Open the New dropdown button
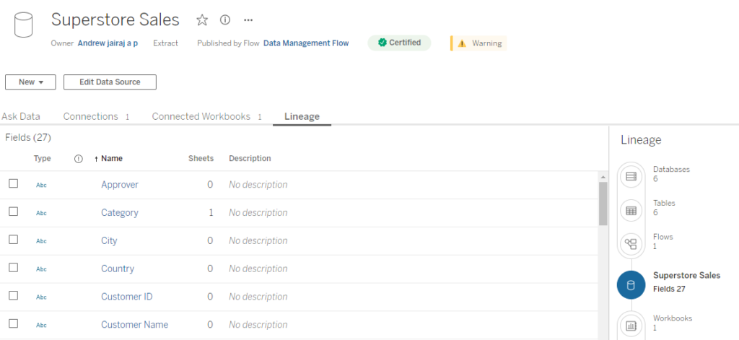739x340 pixels. coord(30,82)
